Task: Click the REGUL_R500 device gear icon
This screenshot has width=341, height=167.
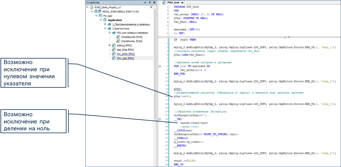Action: (96, 11)
